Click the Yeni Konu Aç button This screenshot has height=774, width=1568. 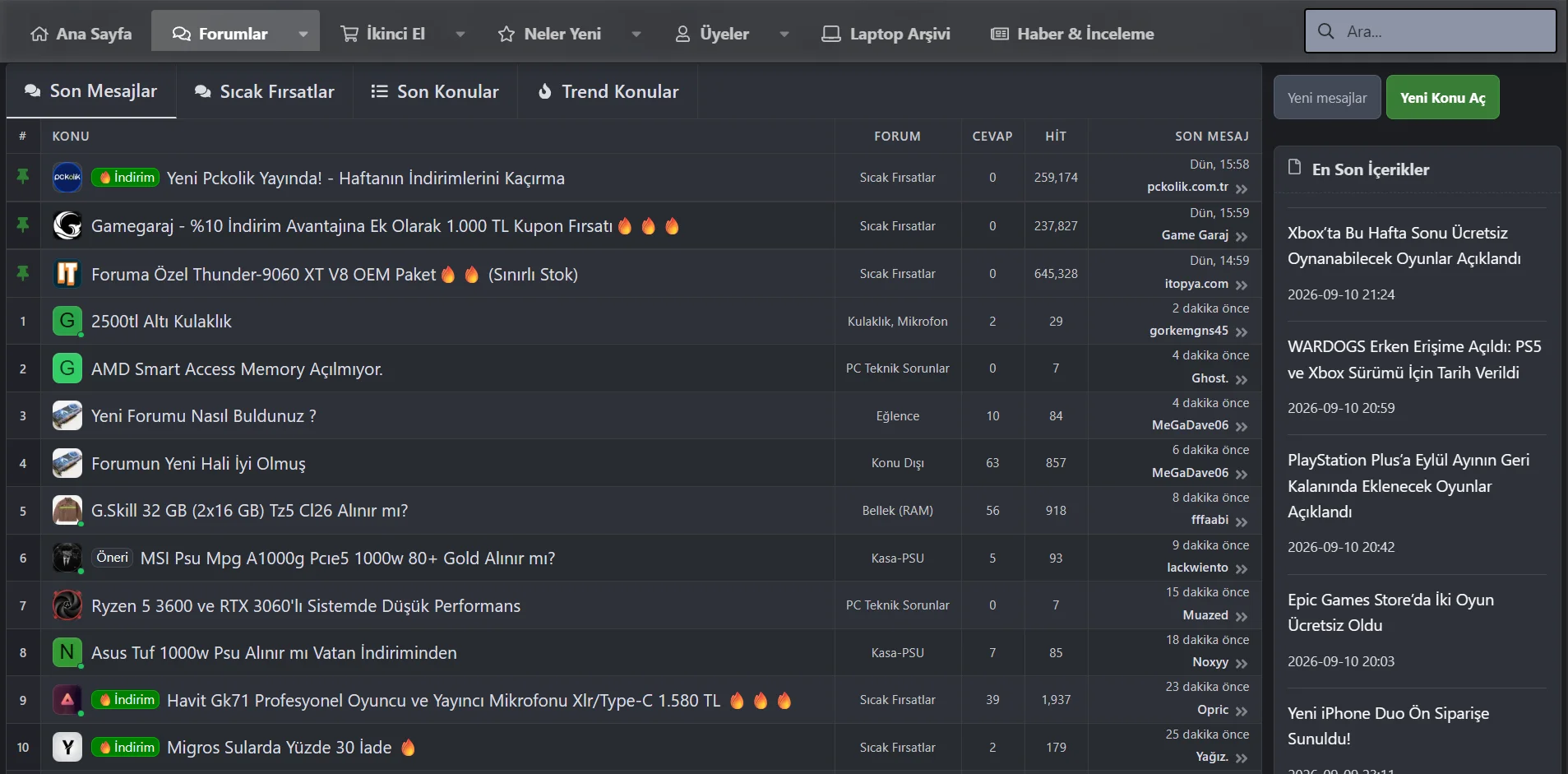pyautogui.click(x=1442, y=97)
